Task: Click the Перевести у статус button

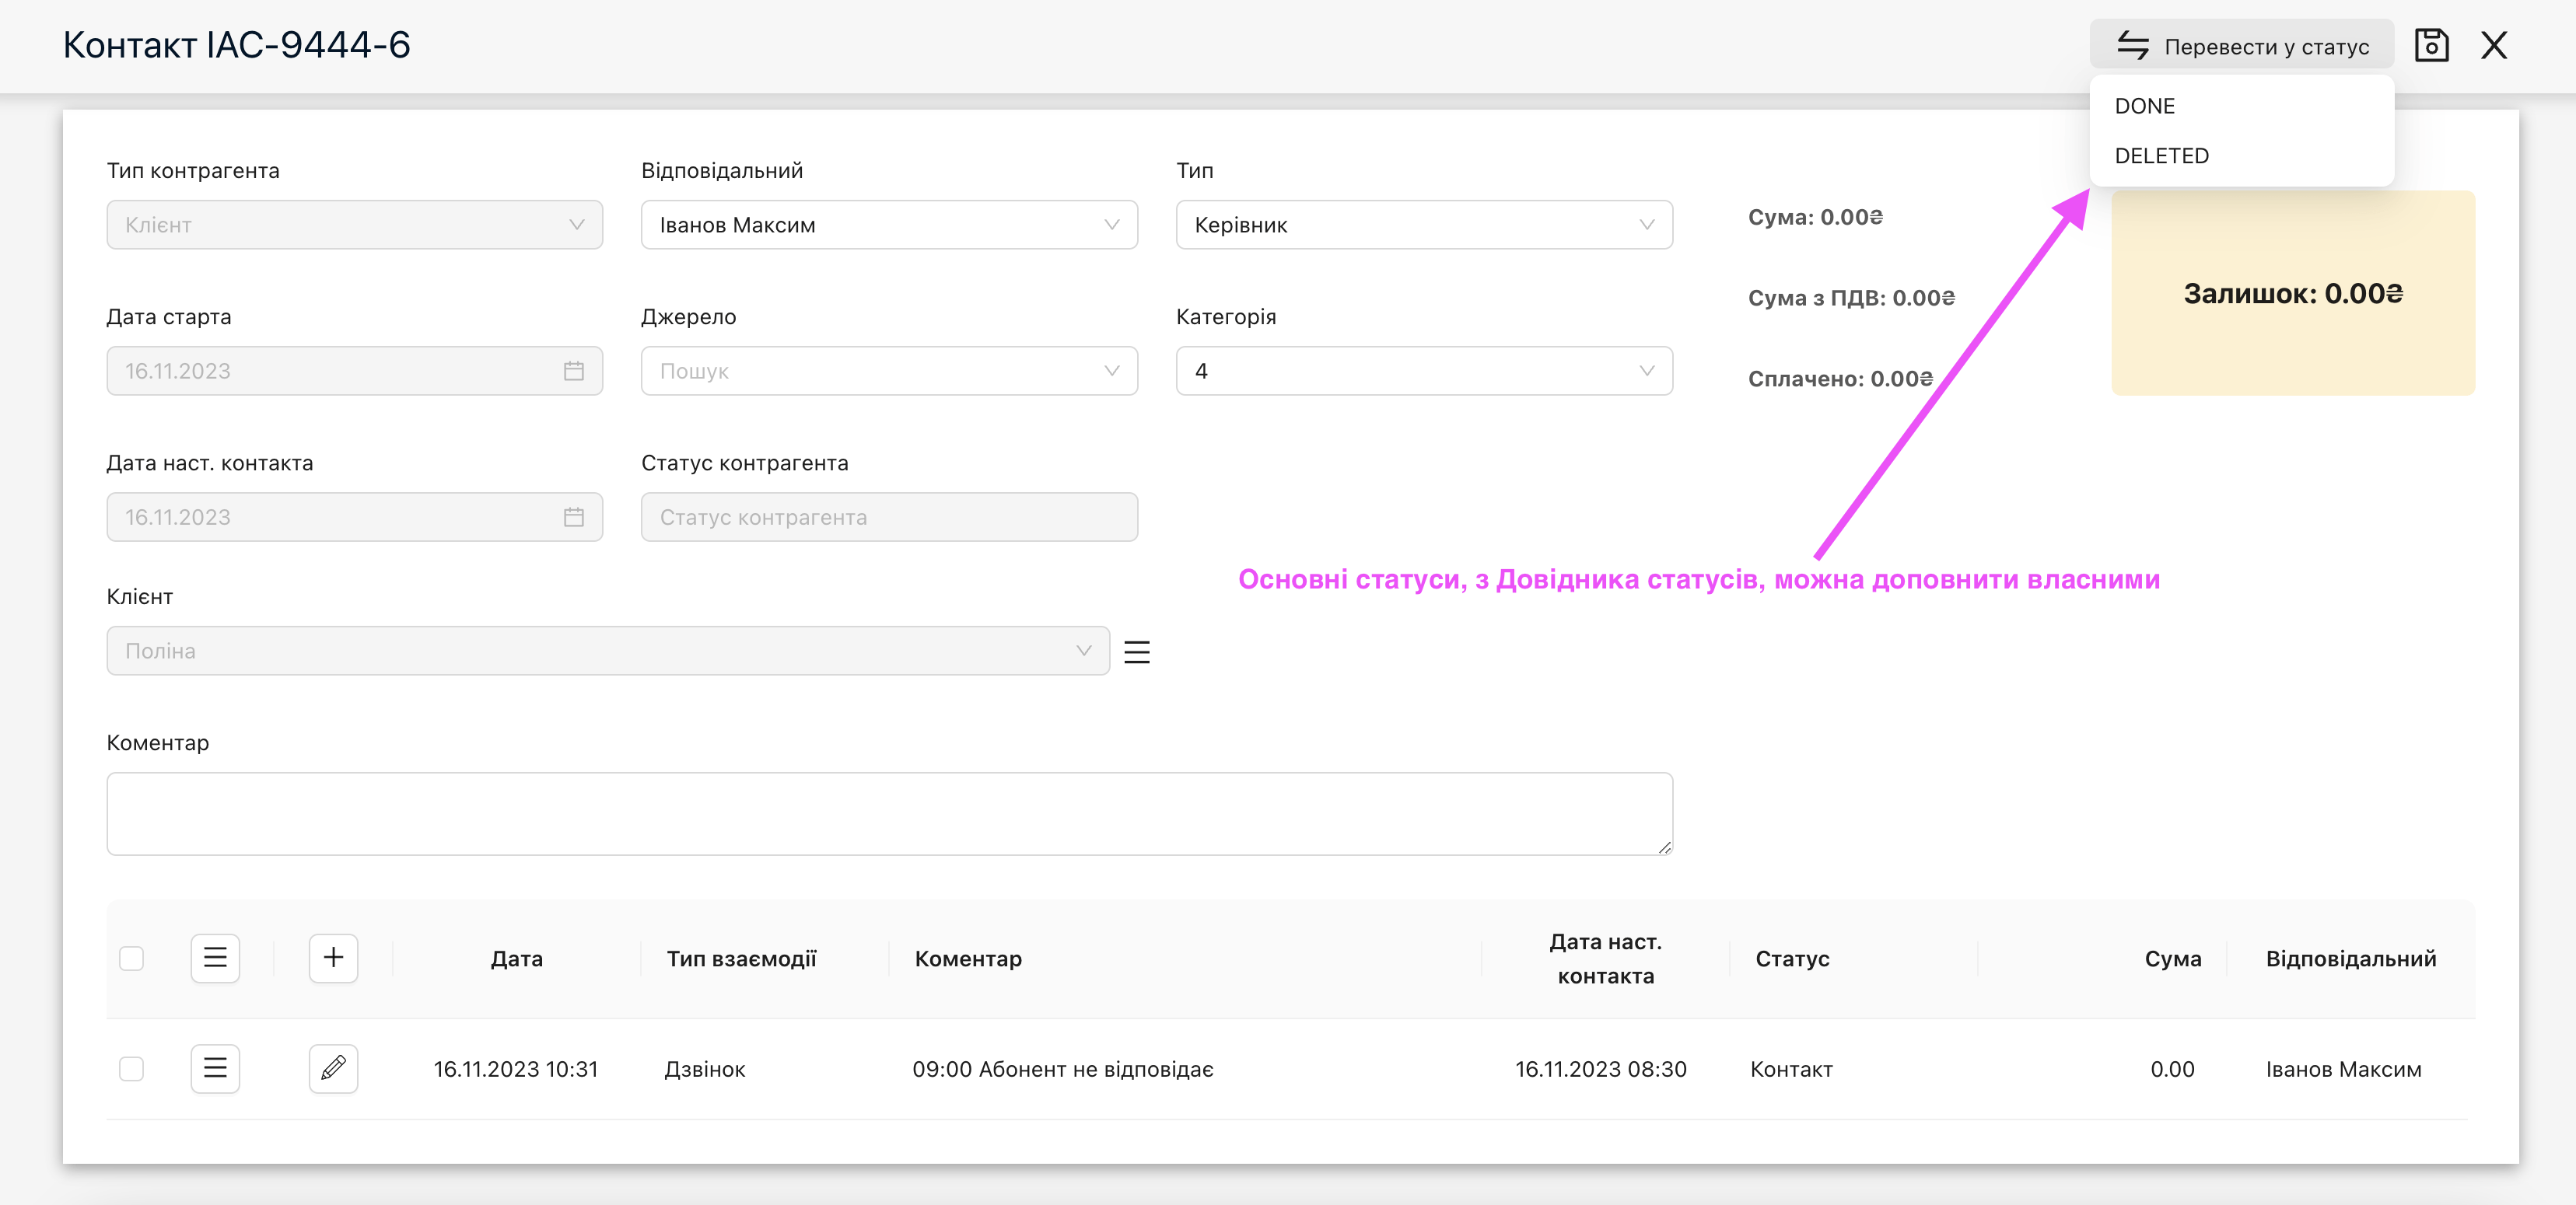Action: [x=2241, y=46]
